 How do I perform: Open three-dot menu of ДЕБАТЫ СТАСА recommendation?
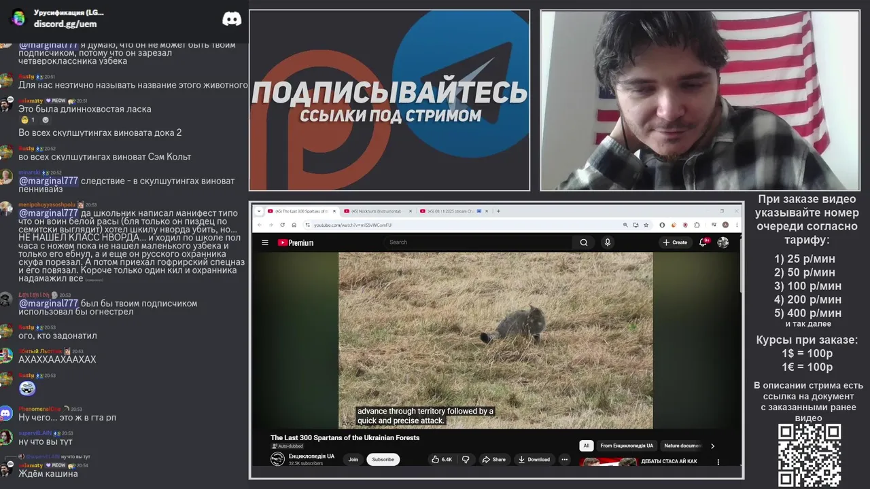718,462
